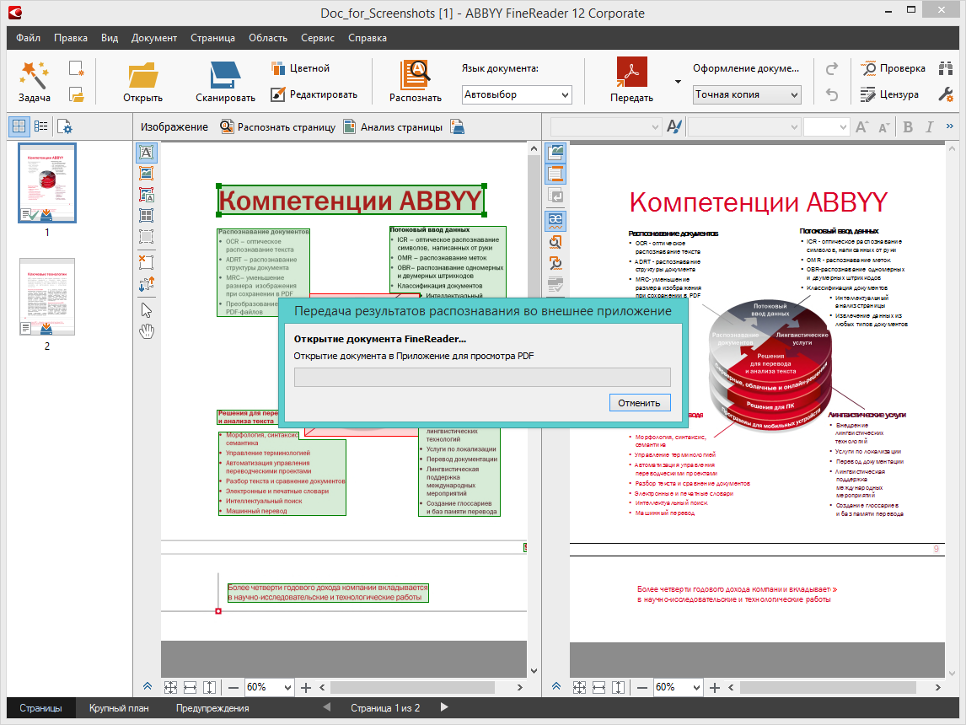
Task: Go to next page arrow in status bar
Action: click(445, 707)
